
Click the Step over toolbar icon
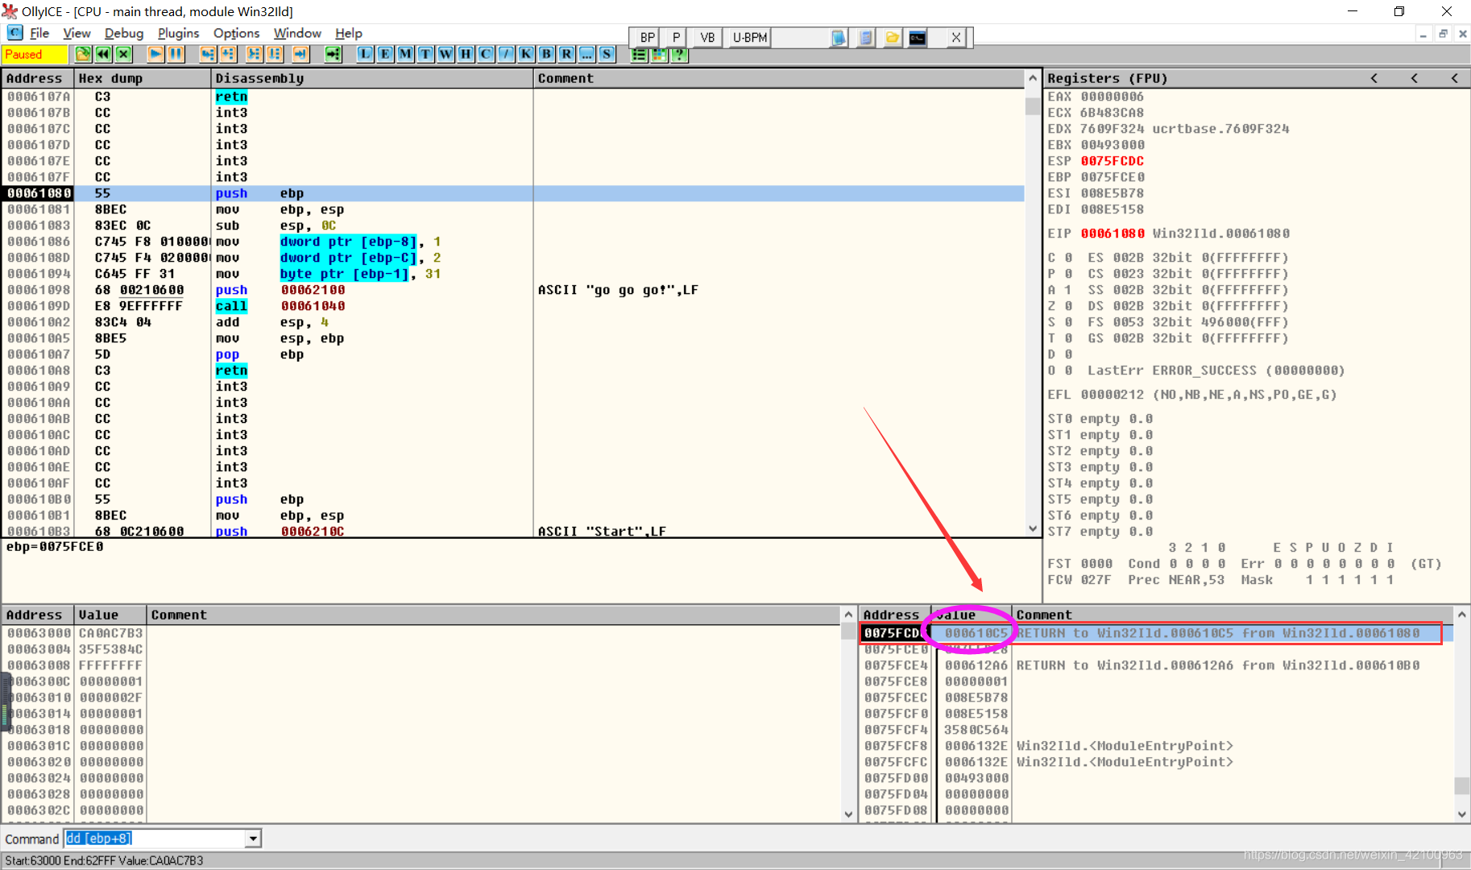[229, 54]
